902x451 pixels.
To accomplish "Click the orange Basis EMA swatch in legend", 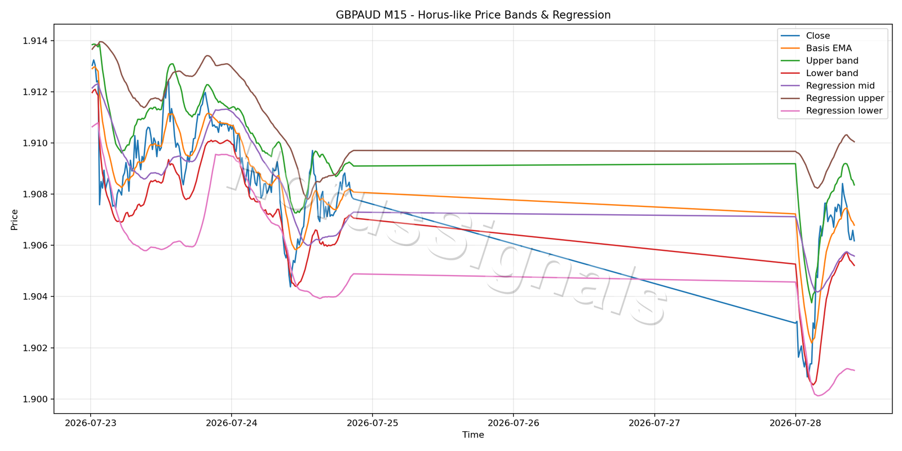I will (x=790, y=48).
